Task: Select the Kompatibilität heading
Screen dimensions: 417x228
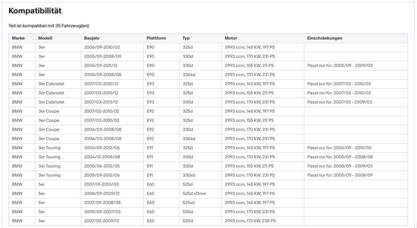Action: click(x=35, y=11)
